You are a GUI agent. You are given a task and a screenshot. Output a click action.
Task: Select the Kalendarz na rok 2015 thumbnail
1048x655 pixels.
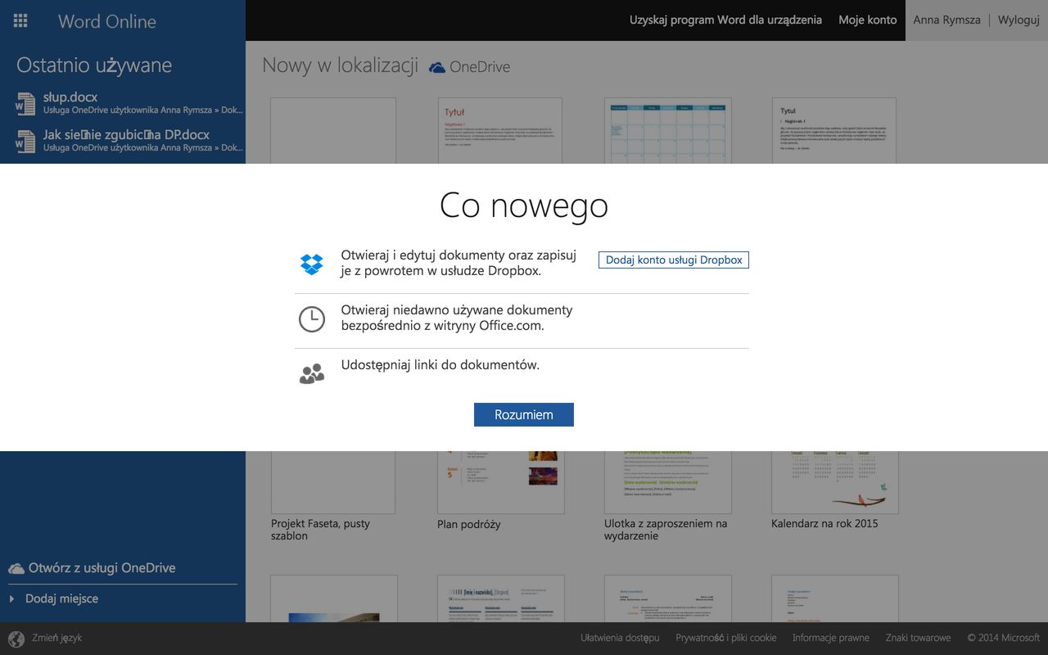point(834,482)
